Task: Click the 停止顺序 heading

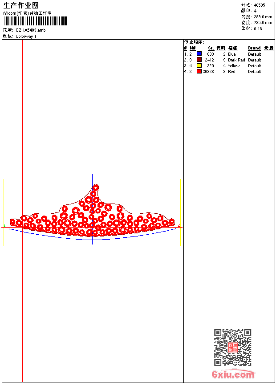Action: coord(194,42)
